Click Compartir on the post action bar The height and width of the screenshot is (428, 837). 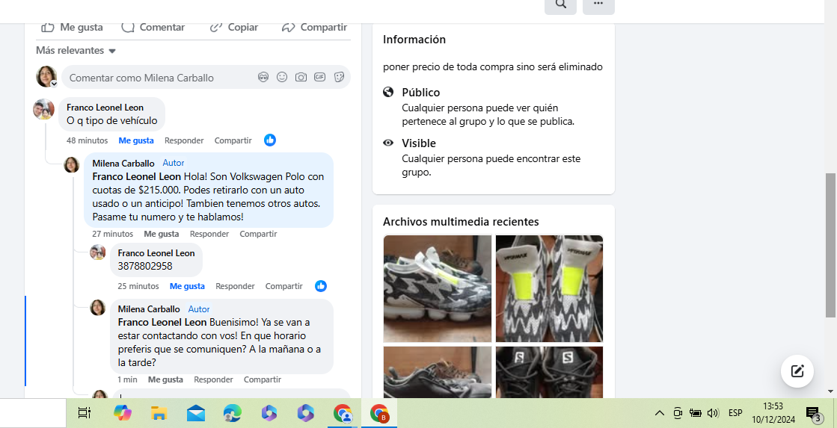(314, 27)
